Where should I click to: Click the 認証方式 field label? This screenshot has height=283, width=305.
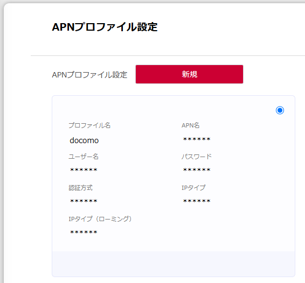(x=80, y=188)
